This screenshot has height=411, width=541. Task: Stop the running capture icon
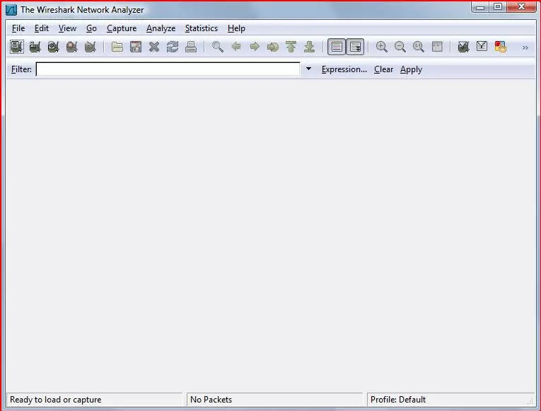click(x=71, y=47)
